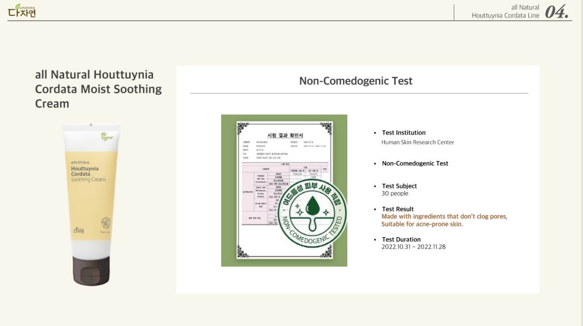The height and width of the screenshot is (326, 583).
Task: Click the 'Non-Comedogenic Test' heading
Action: point(356,81)
